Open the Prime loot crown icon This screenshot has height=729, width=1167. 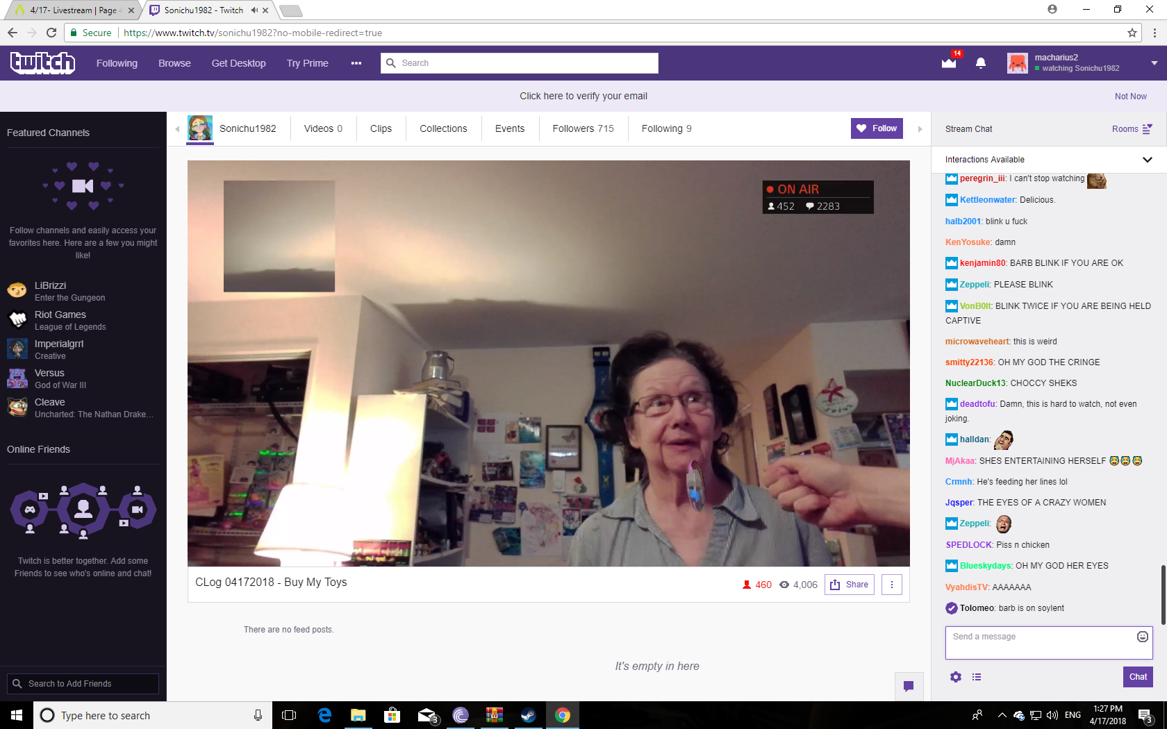949,63
